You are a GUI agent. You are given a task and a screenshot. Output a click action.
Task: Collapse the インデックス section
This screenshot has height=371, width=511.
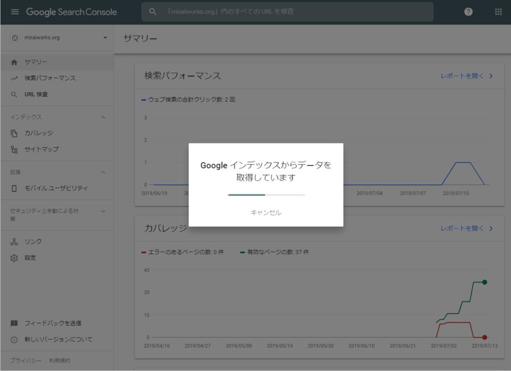tap(103, 117)
